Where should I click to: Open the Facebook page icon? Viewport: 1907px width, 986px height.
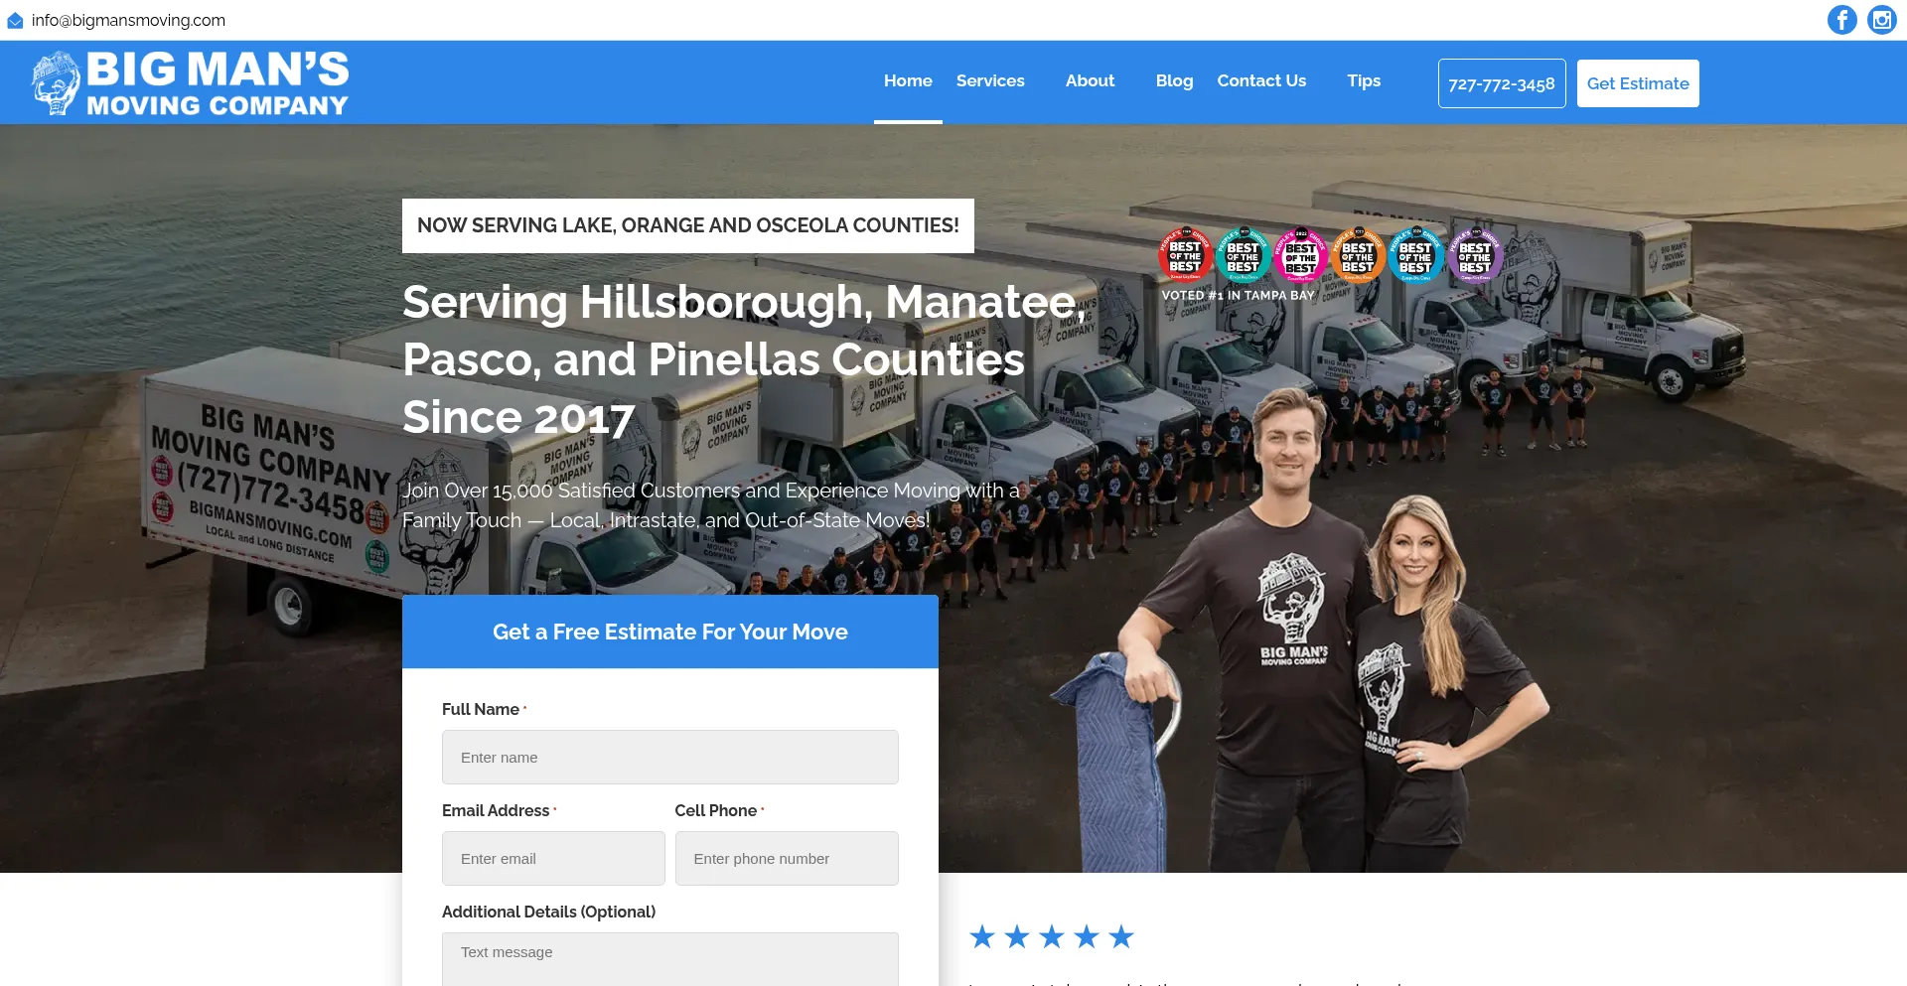1841,20
